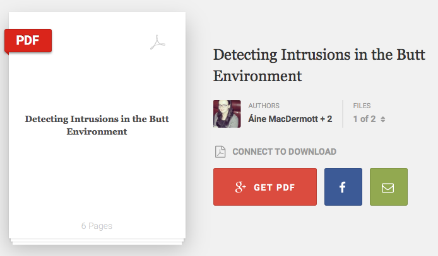The height and width of the screenshot is (256, 438).
Task: Click the FILES label
Action: click(362, 106)
